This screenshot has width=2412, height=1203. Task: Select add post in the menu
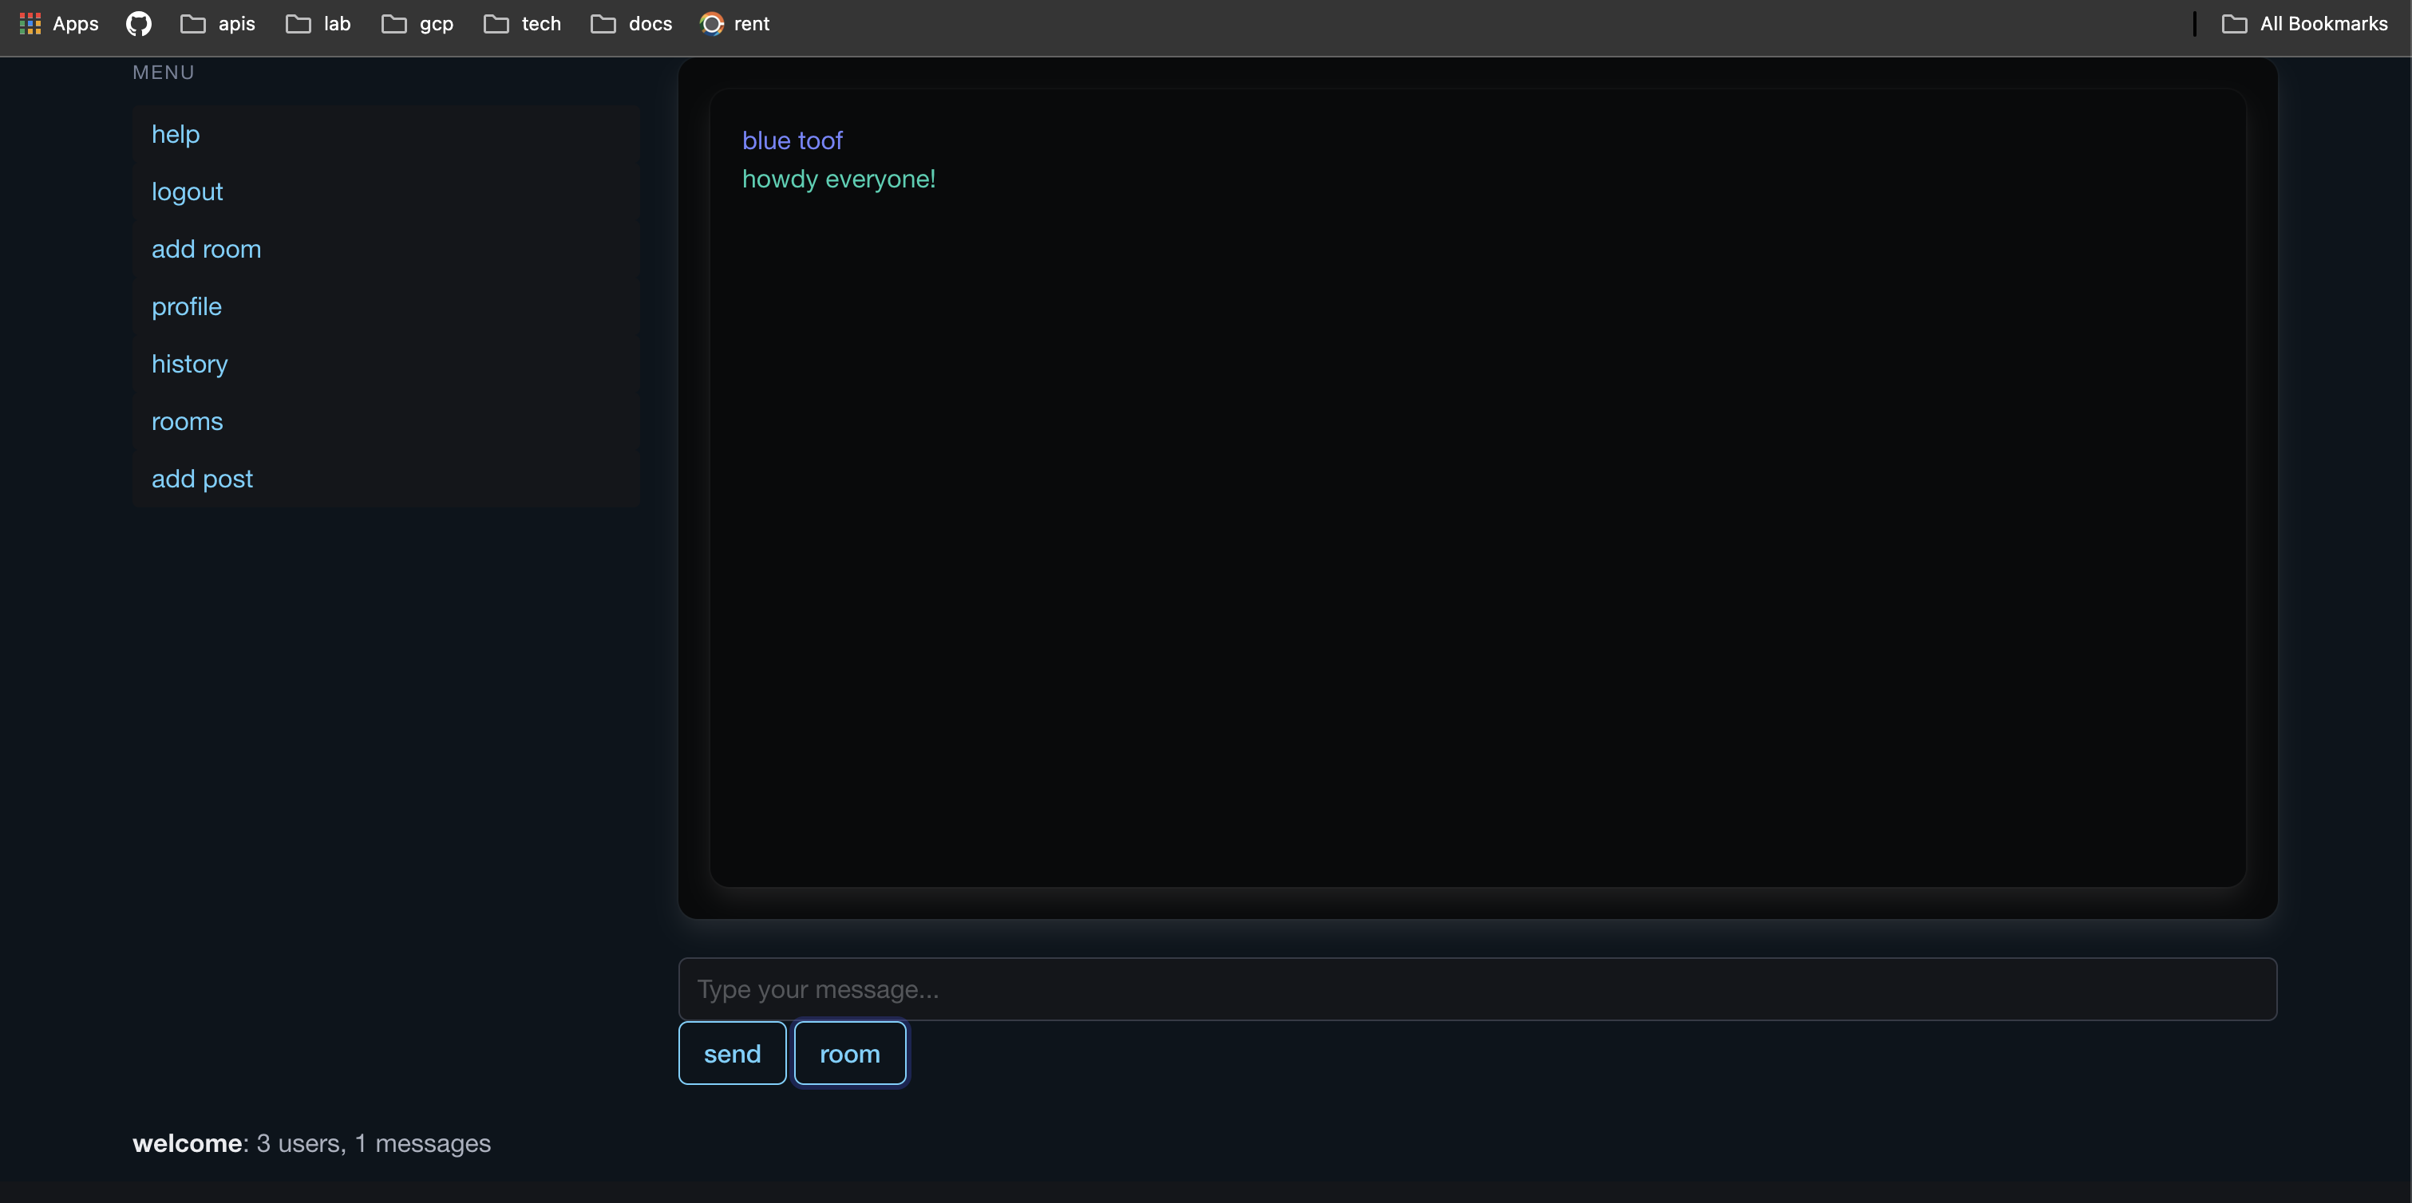(386, 479)
